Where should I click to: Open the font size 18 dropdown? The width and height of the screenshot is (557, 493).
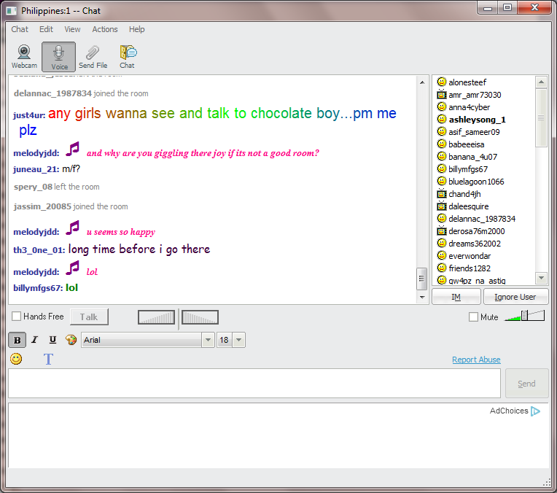tap(238, 340)
